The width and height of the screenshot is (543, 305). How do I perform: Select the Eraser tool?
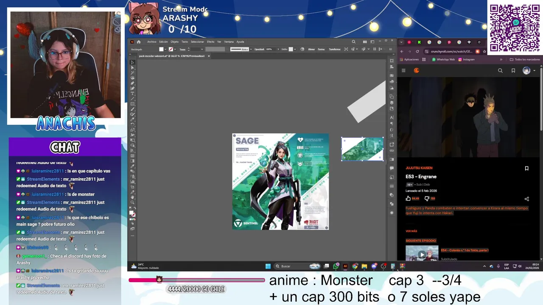tap(132, 119)
